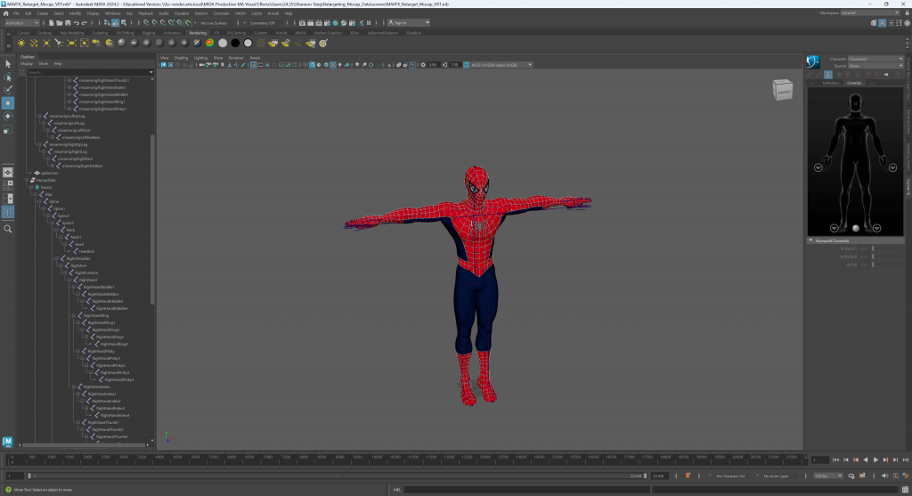Open the File menu

(x=16, y=13)
